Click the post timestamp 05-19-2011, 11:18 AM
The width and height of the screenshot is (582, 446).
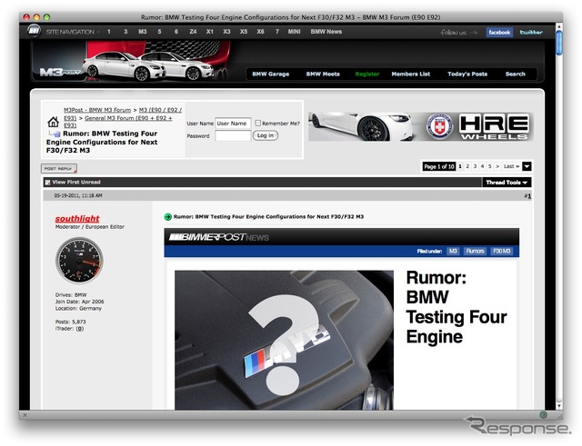coord(78,195)
